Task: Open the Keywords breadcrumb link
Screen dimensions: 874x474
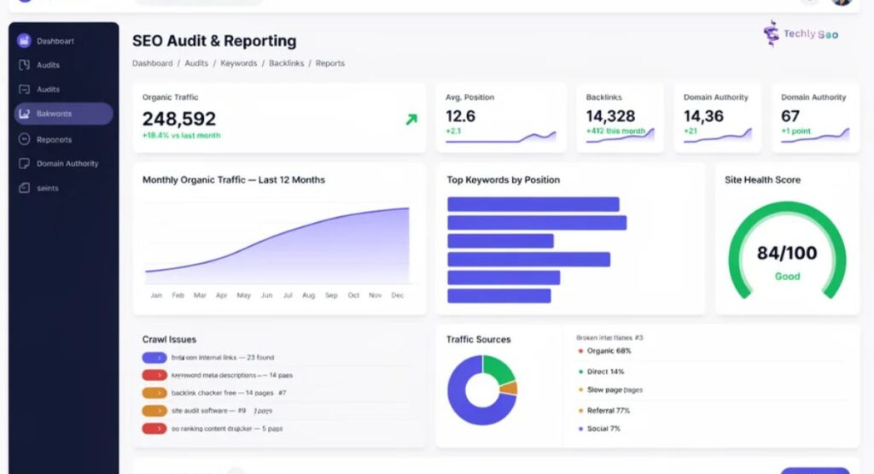Action: (x=239, y=63)
